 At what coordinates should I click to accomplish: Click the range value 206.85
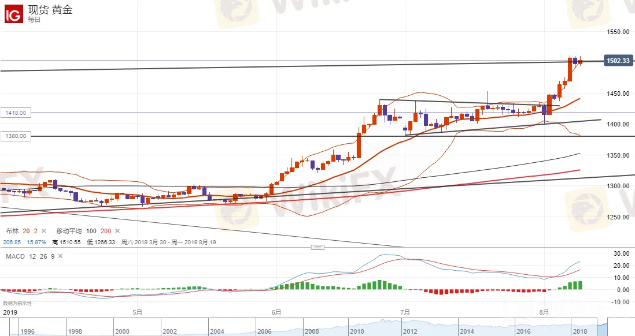point(12,242)
